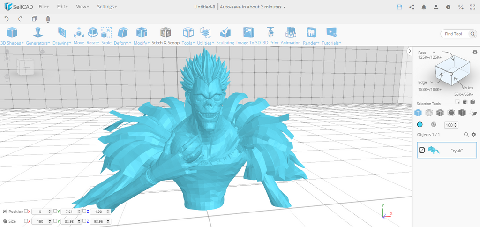This screenshot has width=480, height=227.
Task: Click the Delete trash icon
Action: click(x=48, y=19)
